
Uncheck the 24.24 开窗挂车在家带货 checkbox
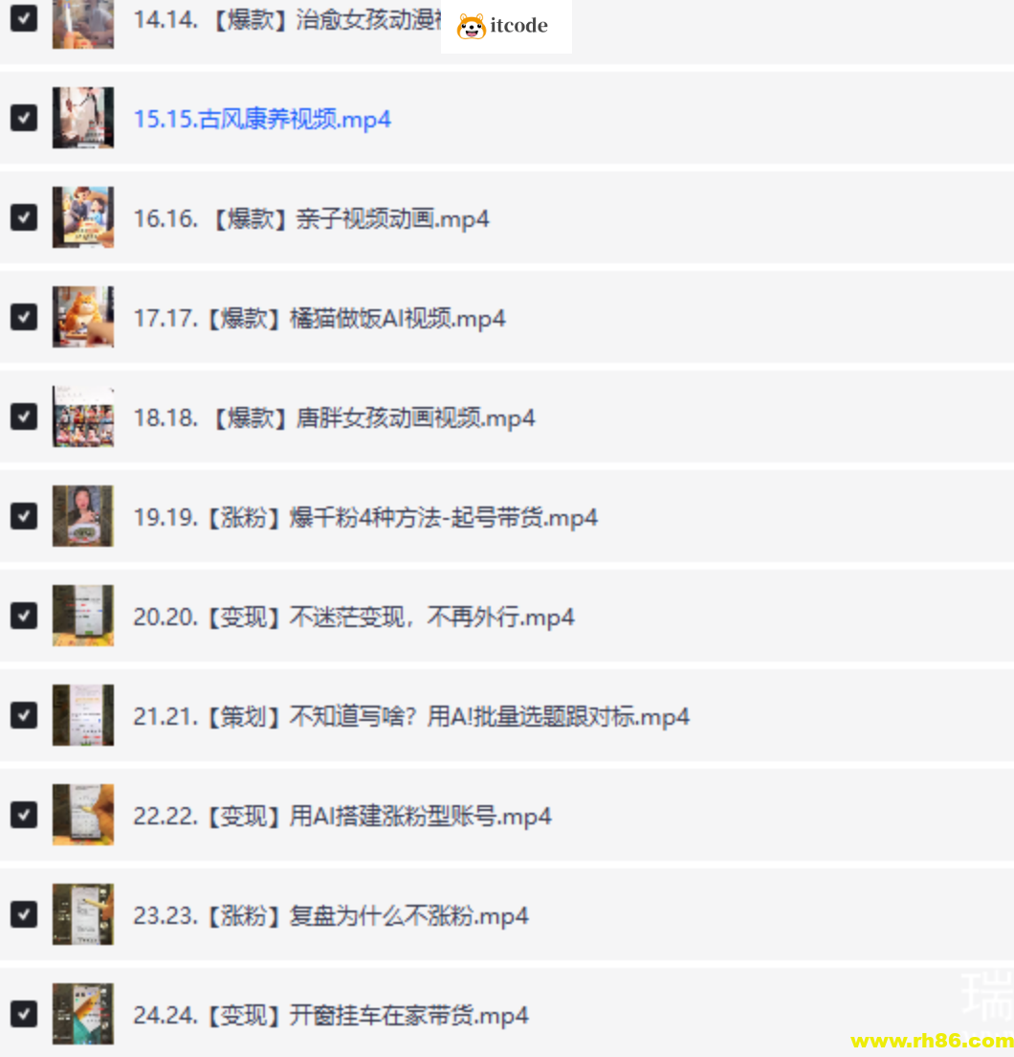24,1014
